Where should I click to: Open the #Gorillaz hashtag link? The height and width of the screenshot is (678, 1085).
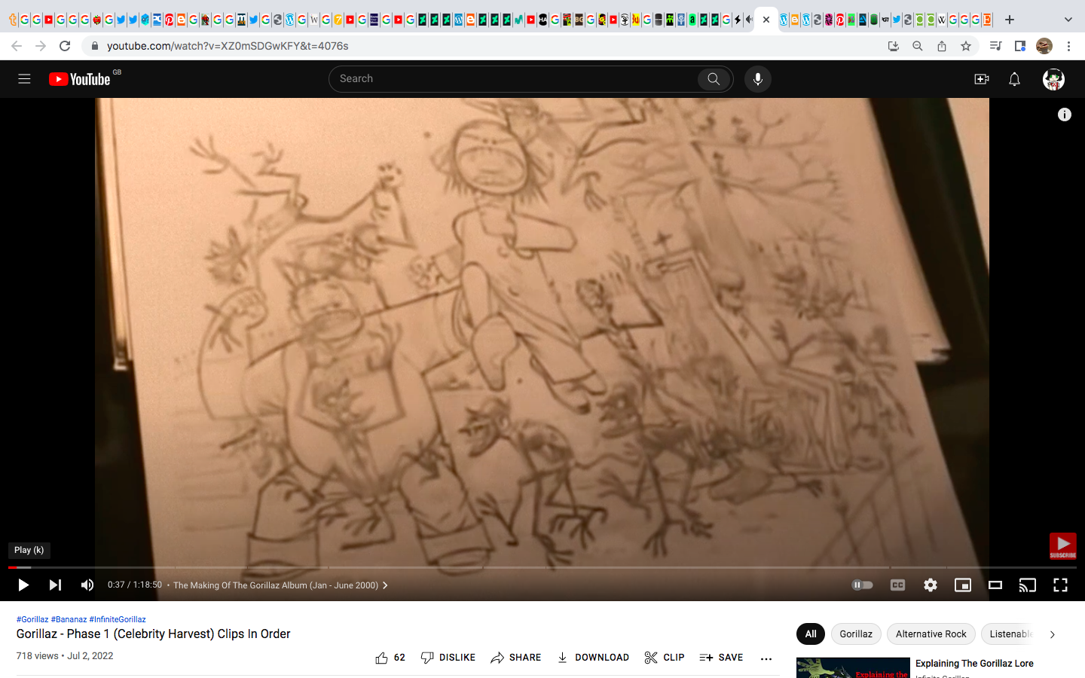pyautogui.click(x=32, y=619)
